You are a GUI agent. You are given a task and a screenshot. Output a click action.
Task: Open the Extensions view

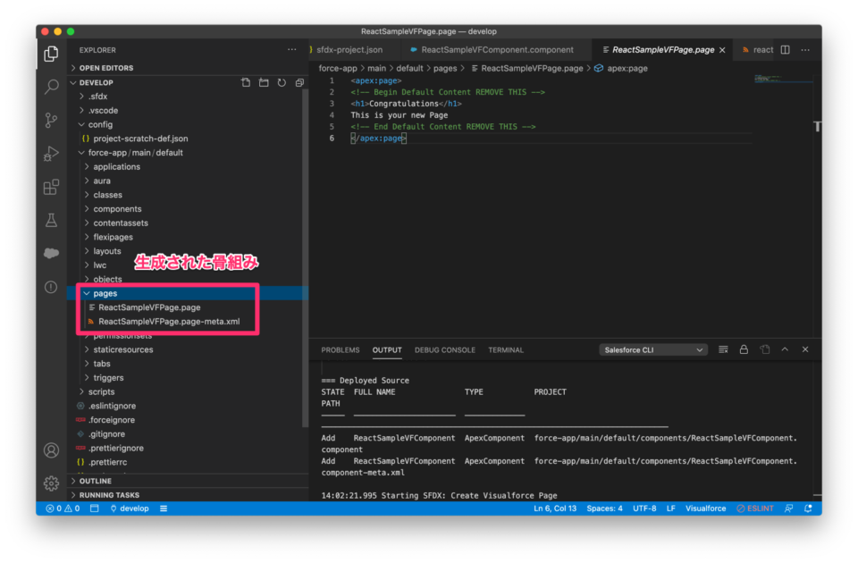click(x=51, y=185)
